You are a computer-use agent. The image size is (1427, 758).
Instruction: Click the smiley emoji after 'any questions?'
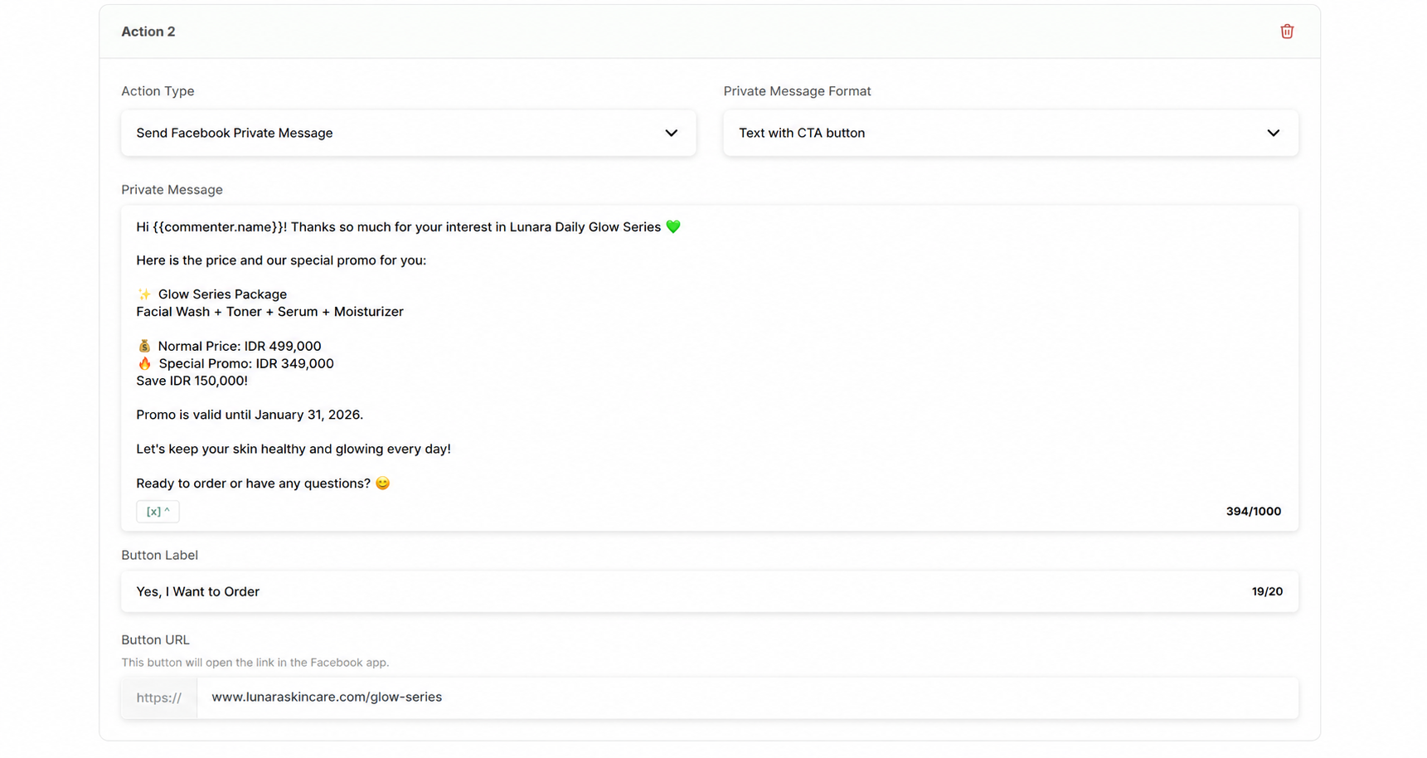382,483
